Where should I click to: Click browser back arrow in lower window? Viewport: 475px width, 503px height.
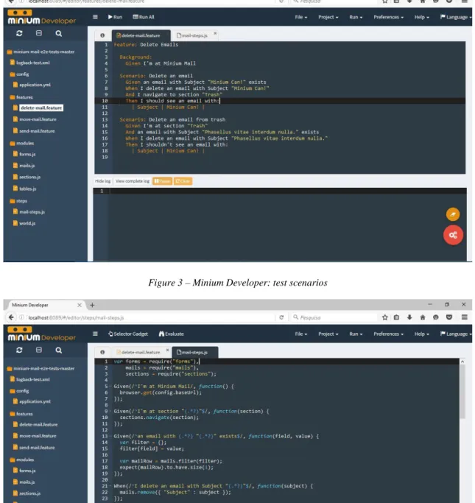coord(11,317)
